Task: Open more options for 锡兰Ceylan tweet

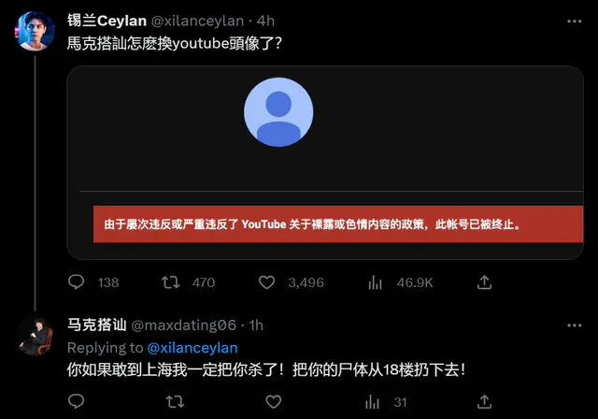Action: [x=574, y=22]
